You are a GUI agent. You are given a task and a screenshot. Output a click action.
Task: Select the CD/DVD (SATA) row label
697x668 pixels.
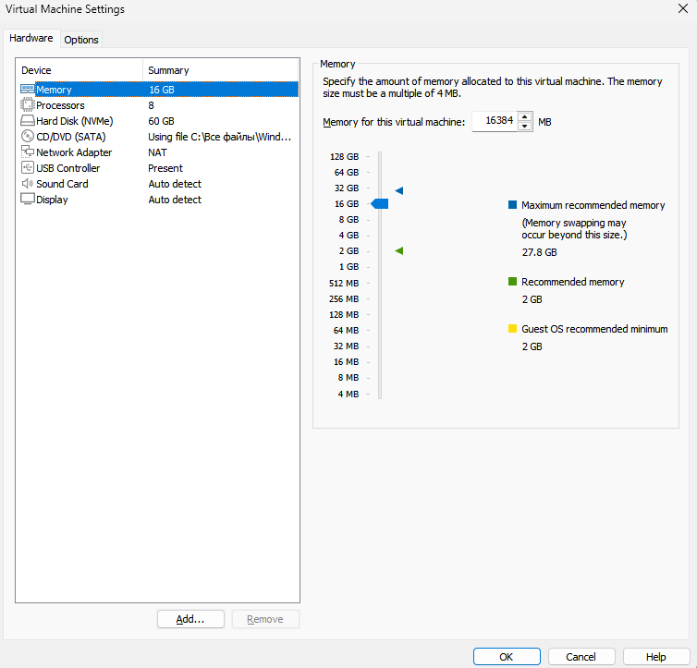(x=71, y=137)
